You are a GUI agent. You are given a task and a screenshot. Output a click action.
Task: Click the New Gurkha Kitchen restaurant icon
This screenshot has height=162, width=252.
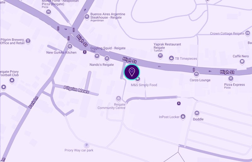[x=70, y=47]
